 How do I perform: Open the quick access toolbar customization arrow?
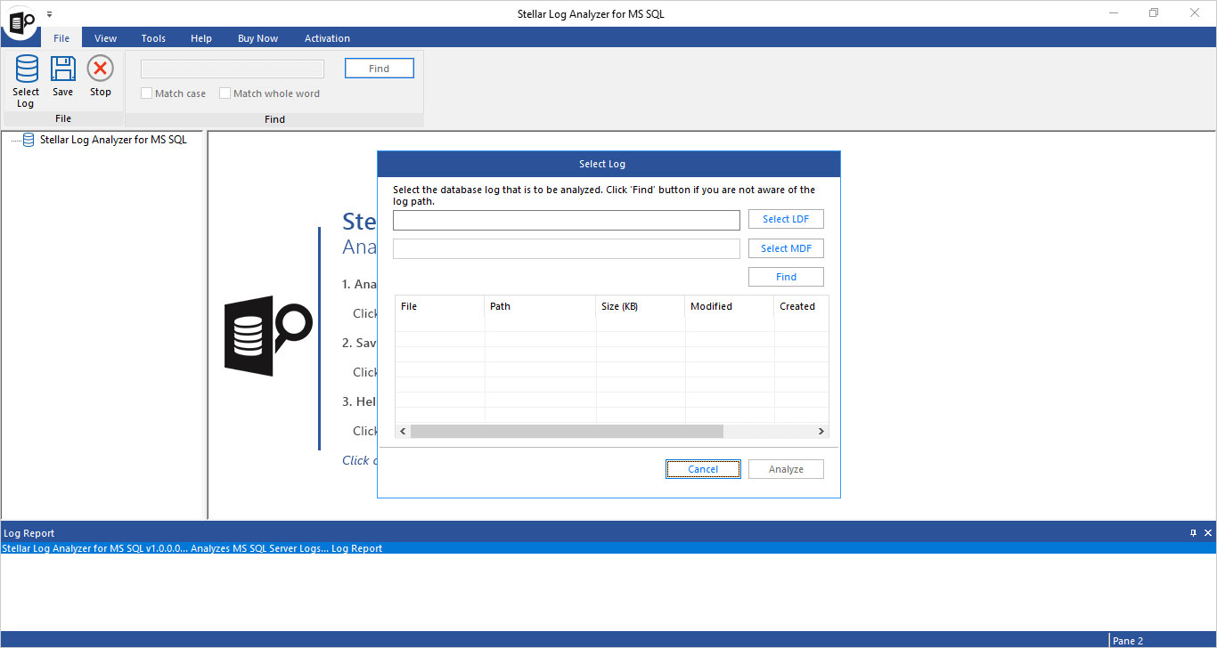point(50,13)
